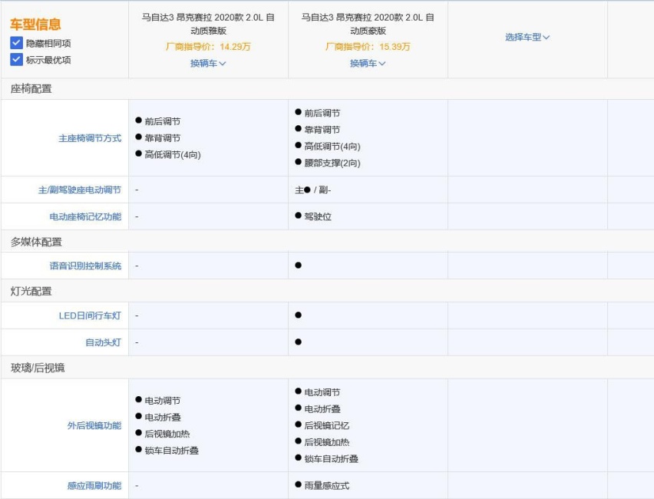The height and width of the screenshot is (499, 654).
Task: Click the 主● / 副- cell value
Action: (313, 190)
